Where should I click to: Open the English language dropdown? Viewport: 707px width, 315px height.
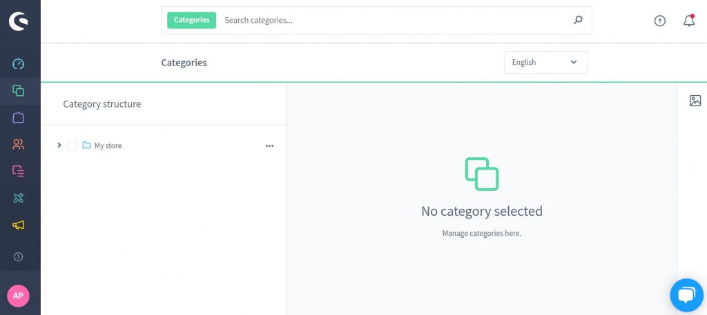(x=545, y=62)
